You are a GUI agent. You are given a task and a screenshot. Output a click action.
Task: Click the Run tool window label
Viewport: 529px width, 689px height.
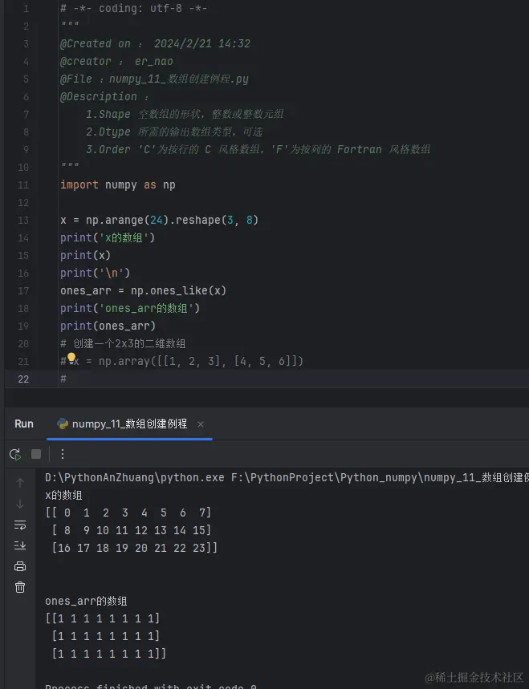pos(24,424)
